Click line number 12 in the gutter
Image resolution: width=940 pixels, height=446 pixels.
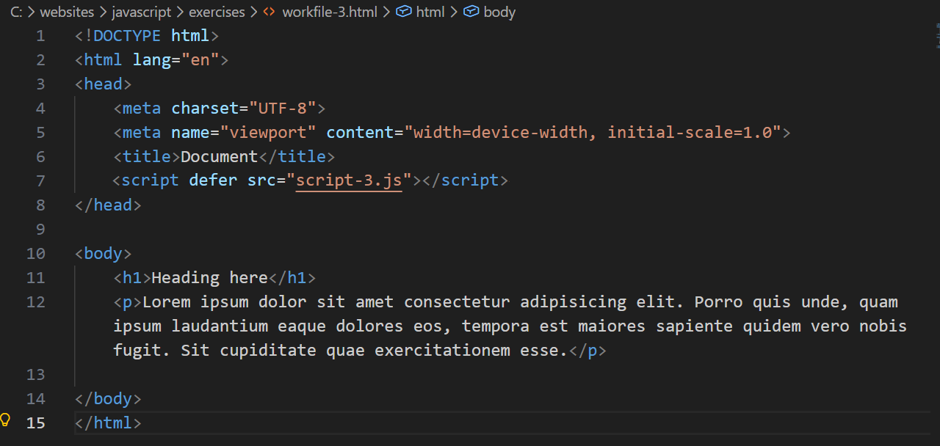35,301
